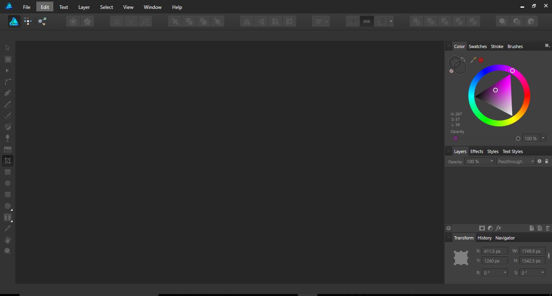Click the W width input field

click(532, 251)
